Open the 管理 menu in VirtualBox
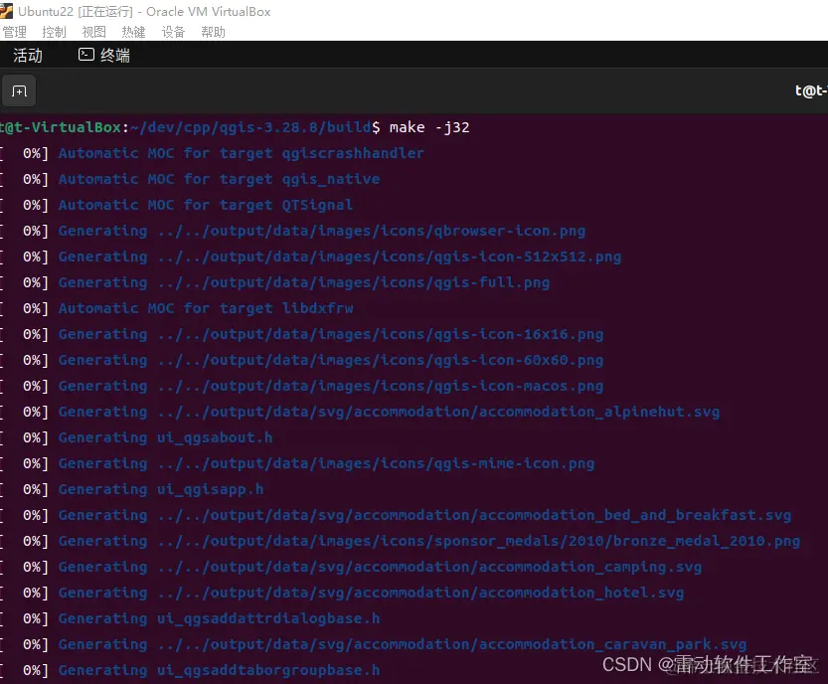828x684 pixels. [14, 32]
